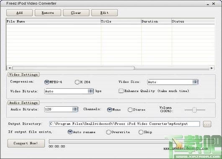Start conversion with Convert Now!
This screenshot has height=159, width=222.
[26, 143]
